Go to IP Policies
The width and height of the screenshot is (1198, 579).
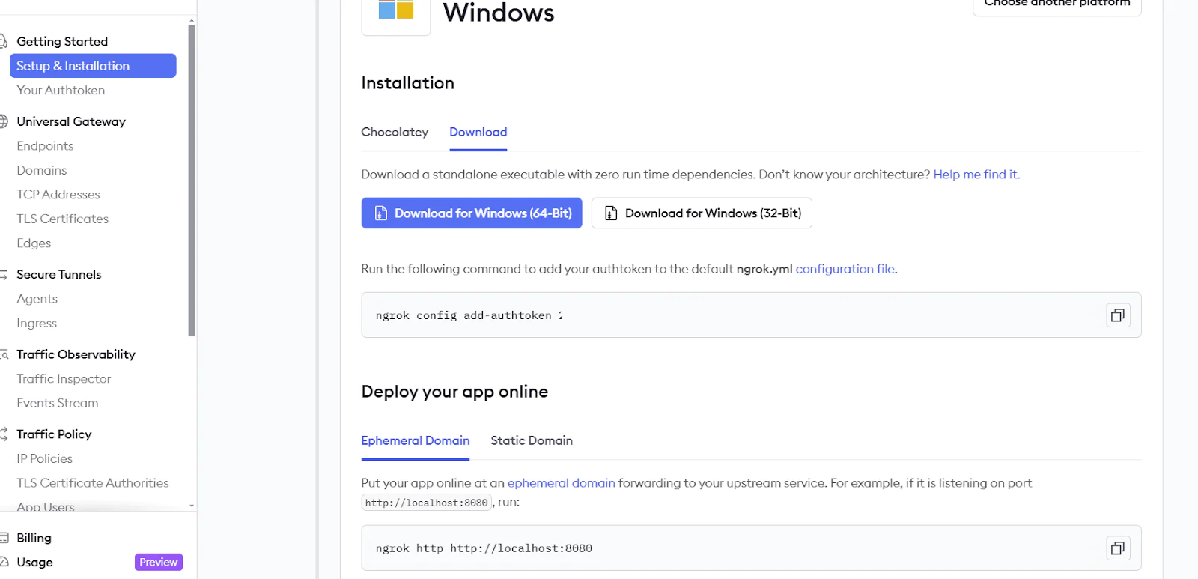(44, 458)
